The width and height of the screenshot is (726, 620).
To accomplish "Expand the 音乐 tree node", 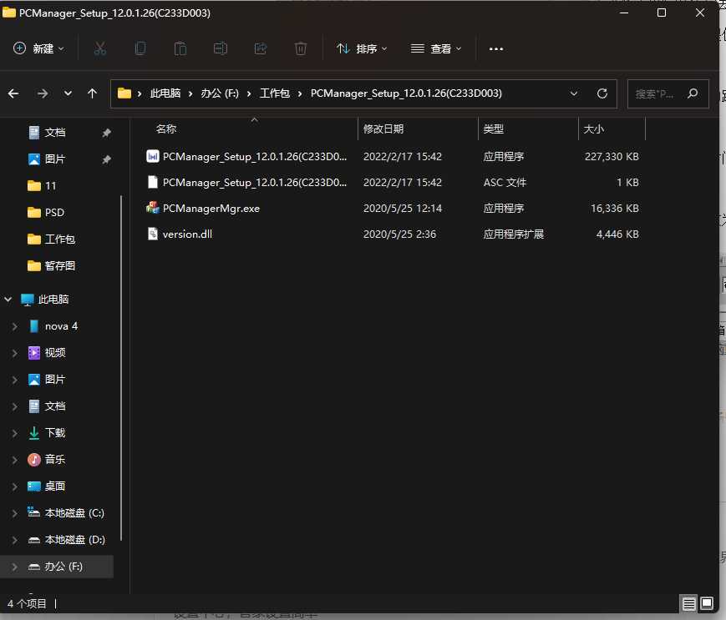I will [x=14, y=460].
